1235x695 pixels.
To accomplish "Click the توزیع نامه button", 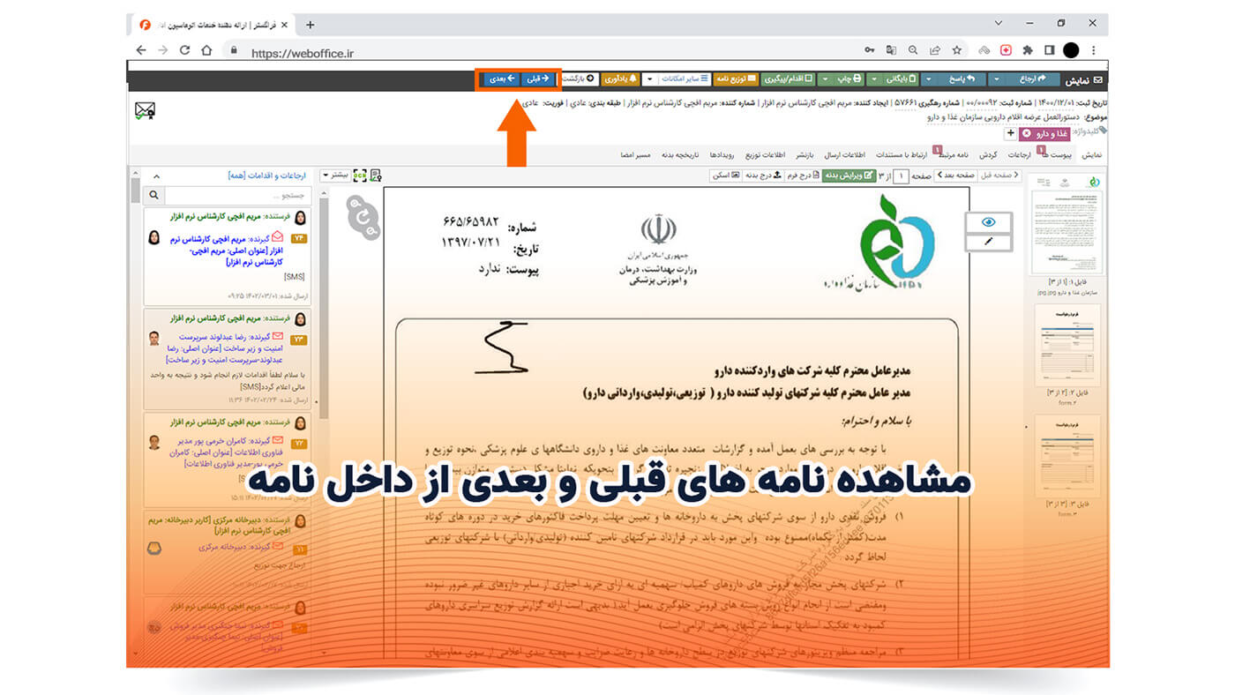I will tap(736, 78).
